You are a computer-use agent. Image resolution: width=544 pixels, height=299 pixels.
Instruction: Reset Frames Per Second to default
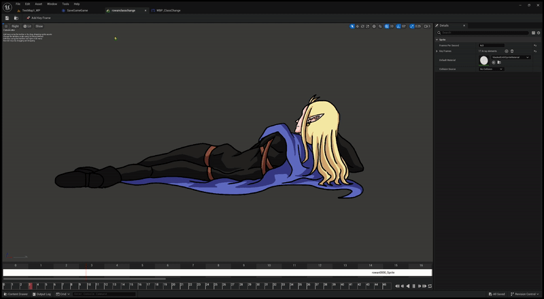click(535, 46)
